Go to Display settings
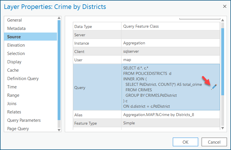 [x=14, y=62]
